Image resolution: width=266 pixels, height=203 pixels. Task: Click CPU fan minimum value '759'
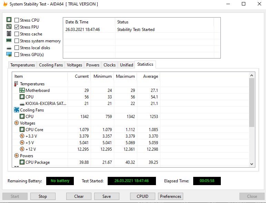pyautogui.click(x=109, y=116)
